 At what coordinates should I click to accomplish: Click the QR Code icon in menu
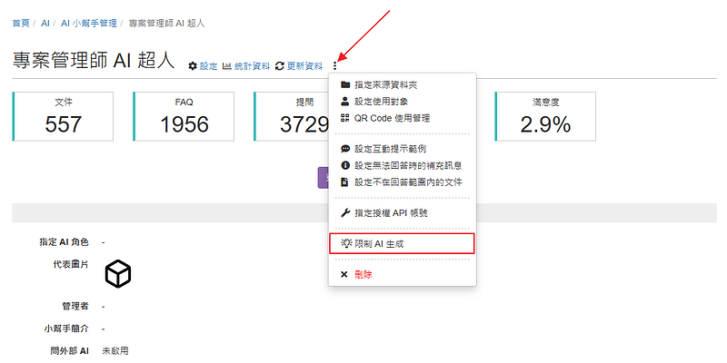pyautogui.click(x=344, y=118)
